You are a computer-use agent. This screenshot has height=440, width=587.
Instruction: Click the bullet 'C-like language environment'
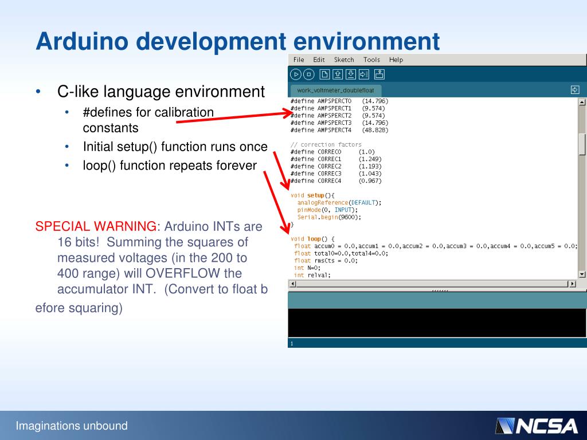[x=161, y=92]
